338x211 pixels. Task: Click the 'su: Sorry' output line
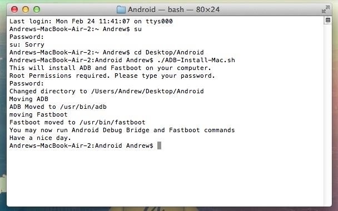pos(27,44)
